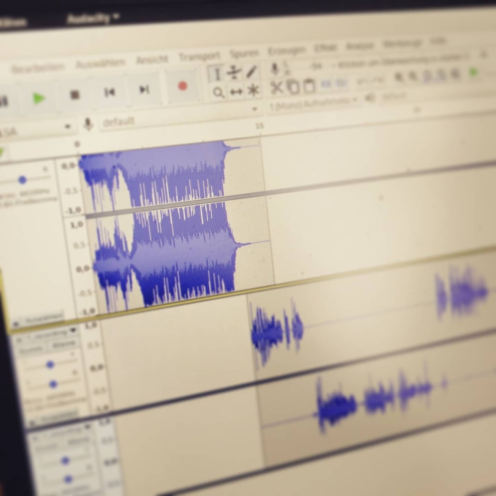
Task: Close the second track with its X
Action: [19, 340]
